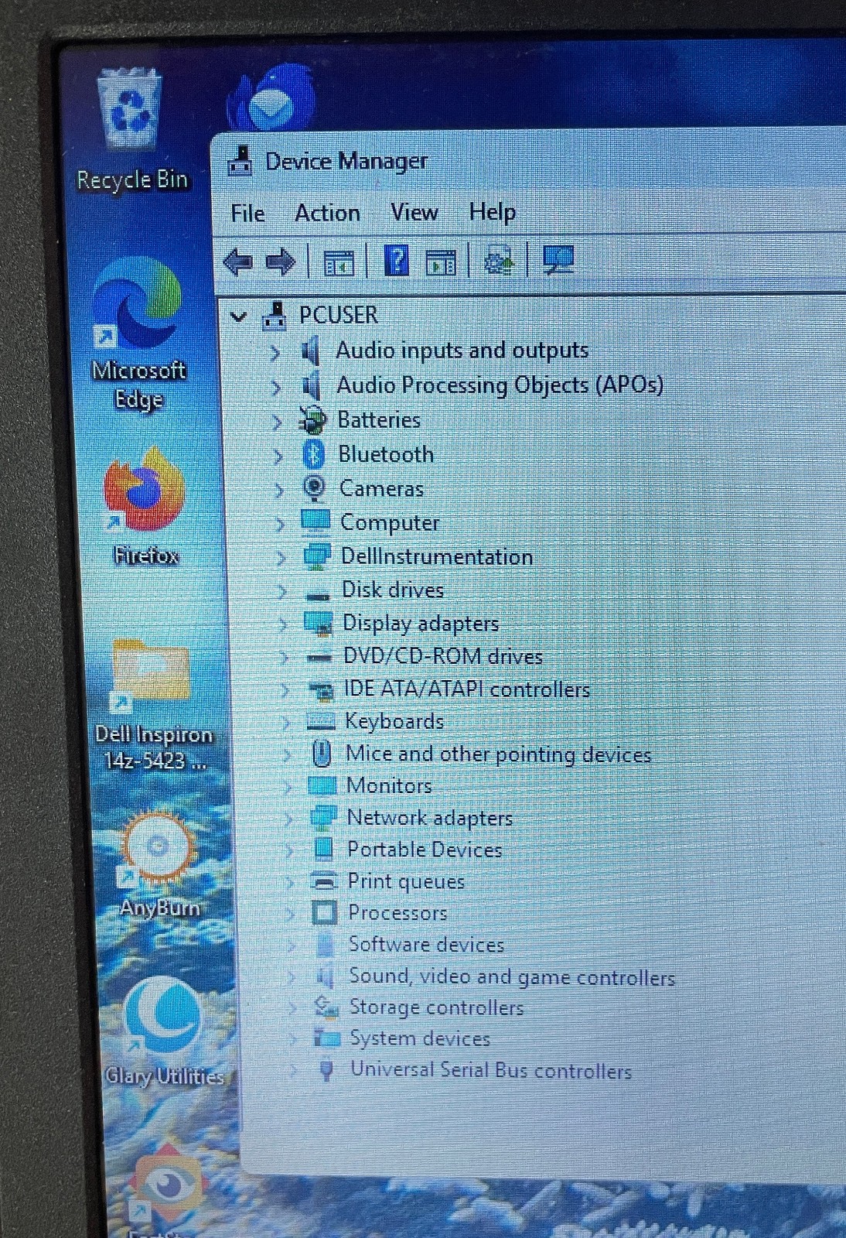Expand the Disk drives chevron
The width and height of the screenshot is (846, 1238).
(x=282, y=591)
